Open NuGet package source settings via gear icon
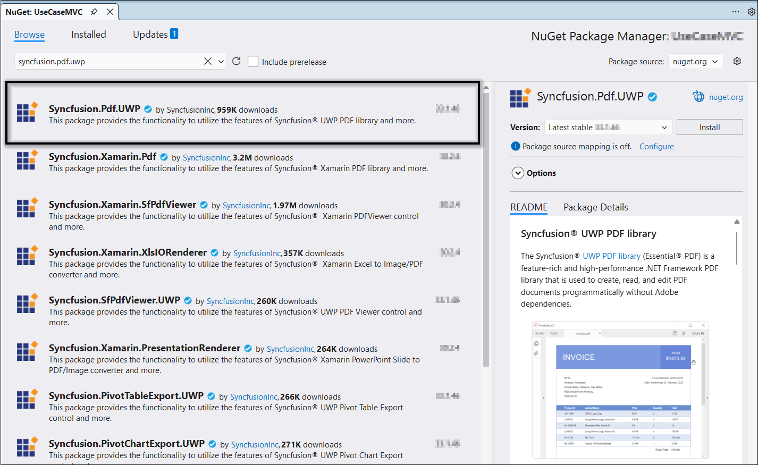This screenshot has height=465, width=758. point(737,61)
